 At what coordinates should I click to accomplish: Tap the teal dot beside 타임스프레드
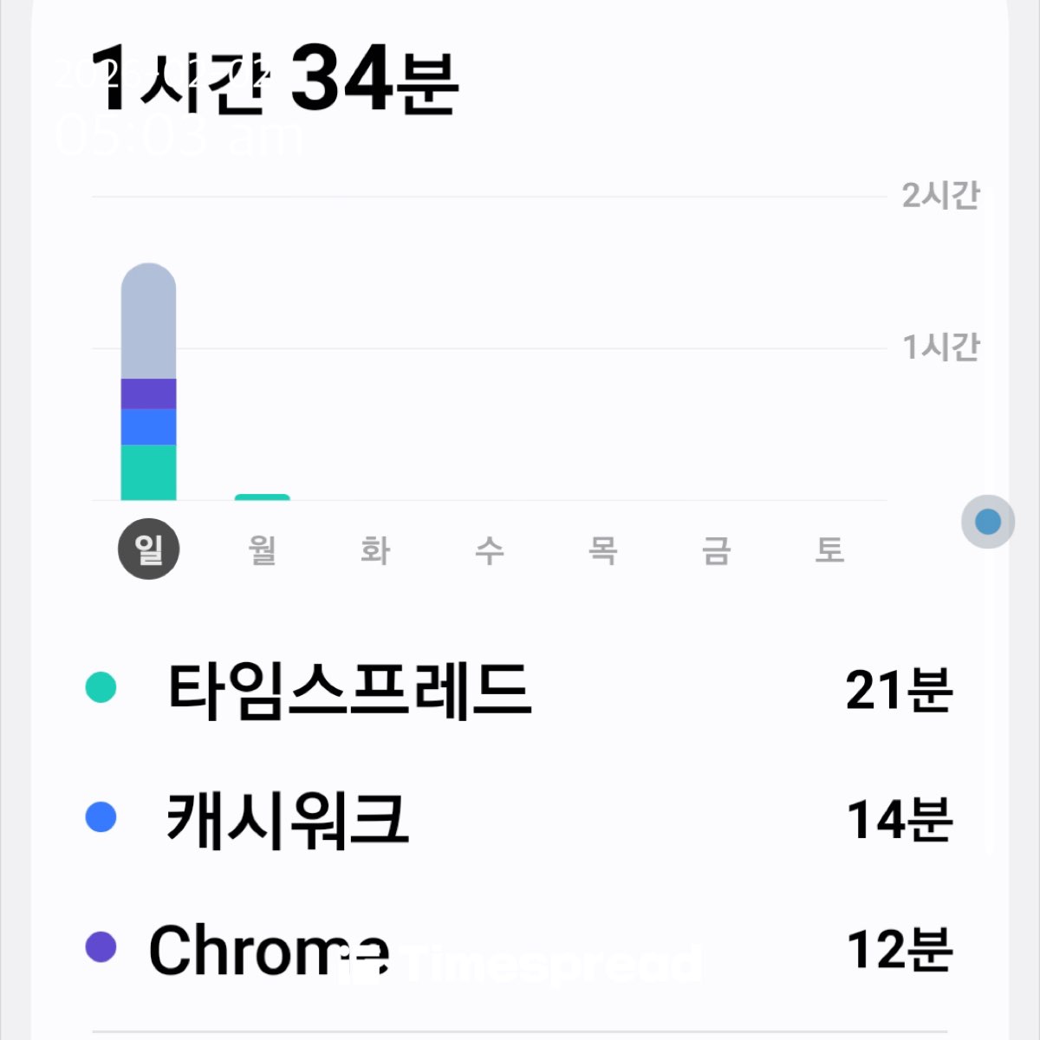101,688
